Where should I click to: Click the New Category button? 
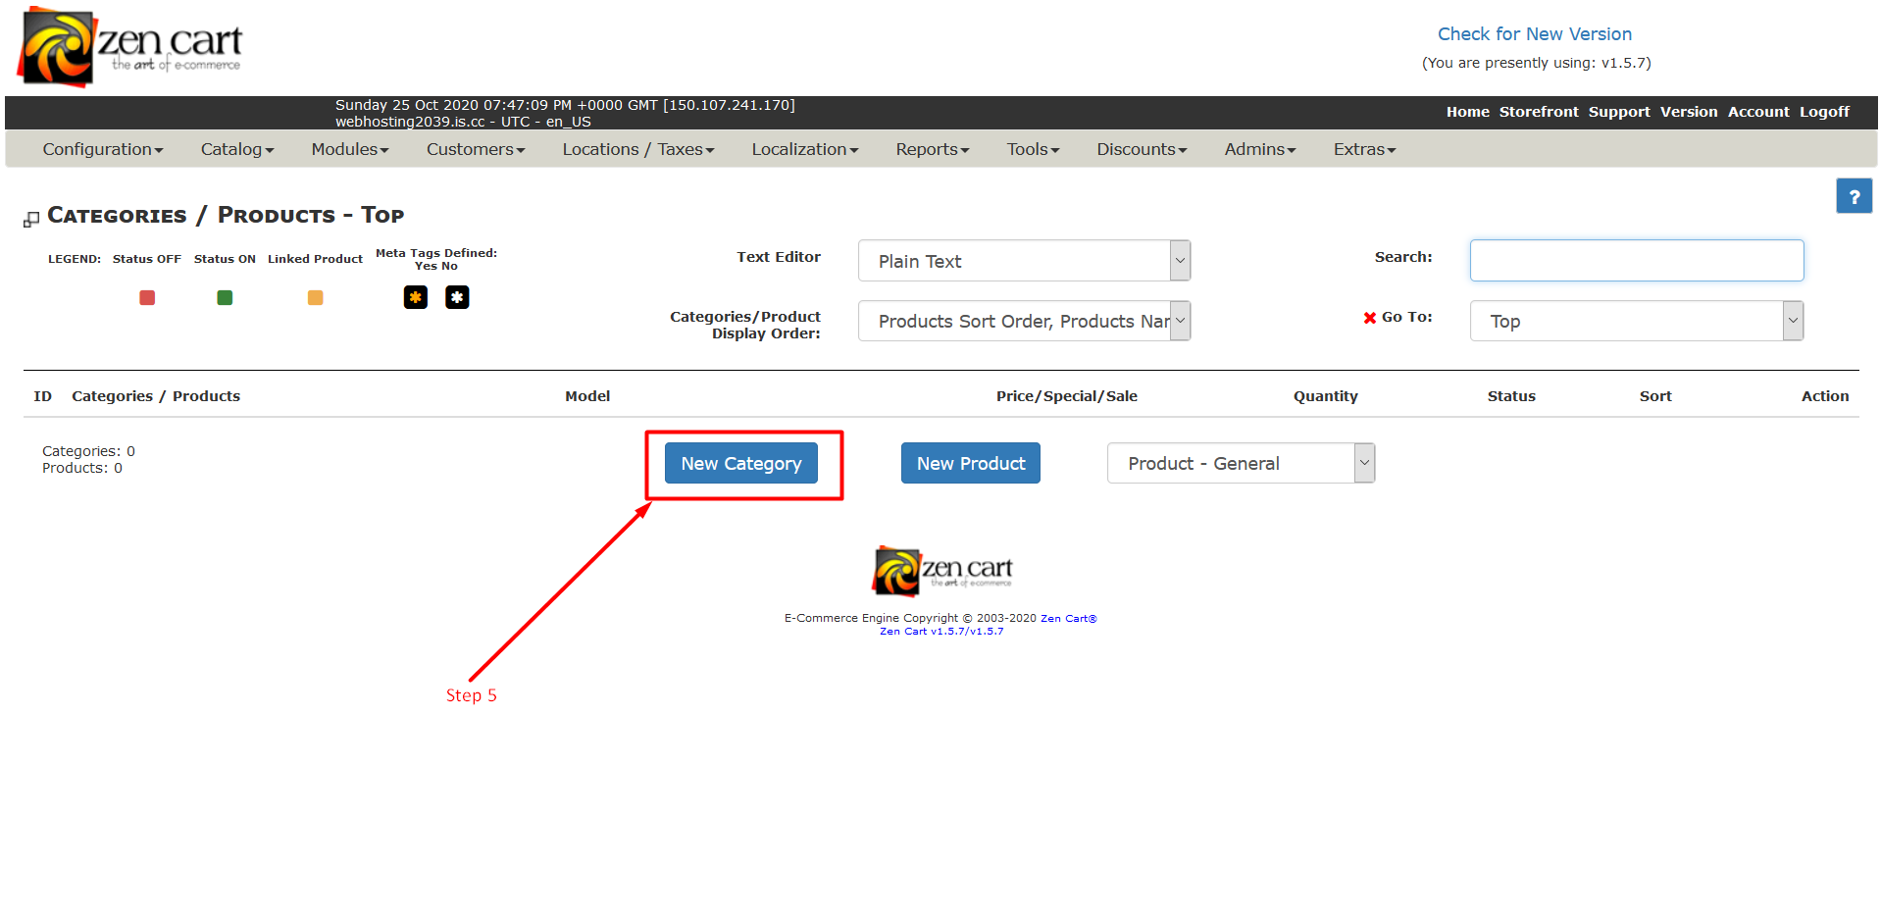(x=741, y=463)
